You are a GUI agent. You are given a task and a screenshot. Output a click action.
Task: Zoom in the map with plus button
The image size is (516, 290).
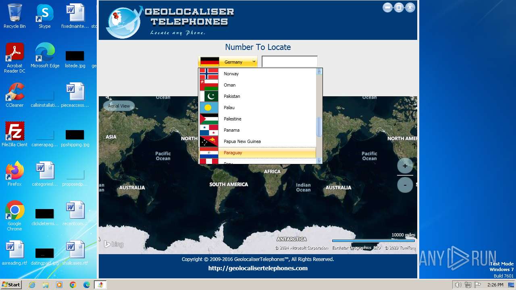tap(405, 166)
